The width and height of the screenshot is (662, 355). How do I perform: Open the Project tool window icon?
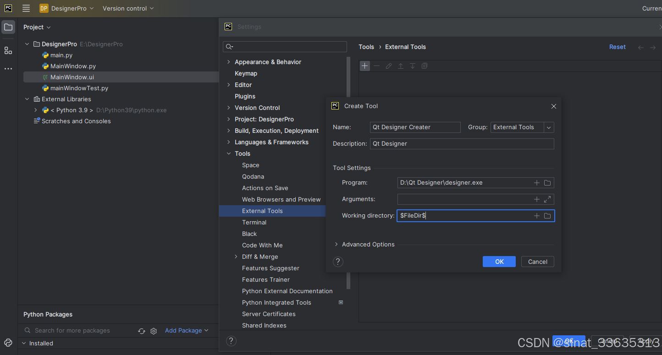coord(8,27)
